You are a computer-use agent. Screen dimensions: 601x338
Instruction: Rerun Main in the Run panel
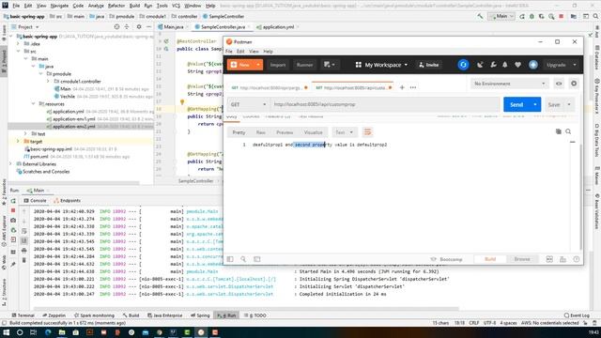click(x=13, y=201)
